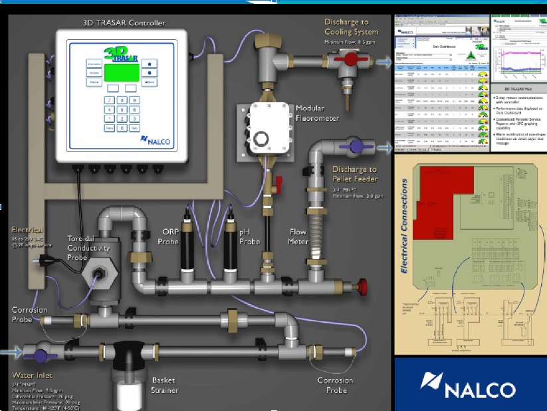The height and width of the screenshot is (411, 547).
Task: Tap the Information key on the controller
Action: (x=94, y=64)
